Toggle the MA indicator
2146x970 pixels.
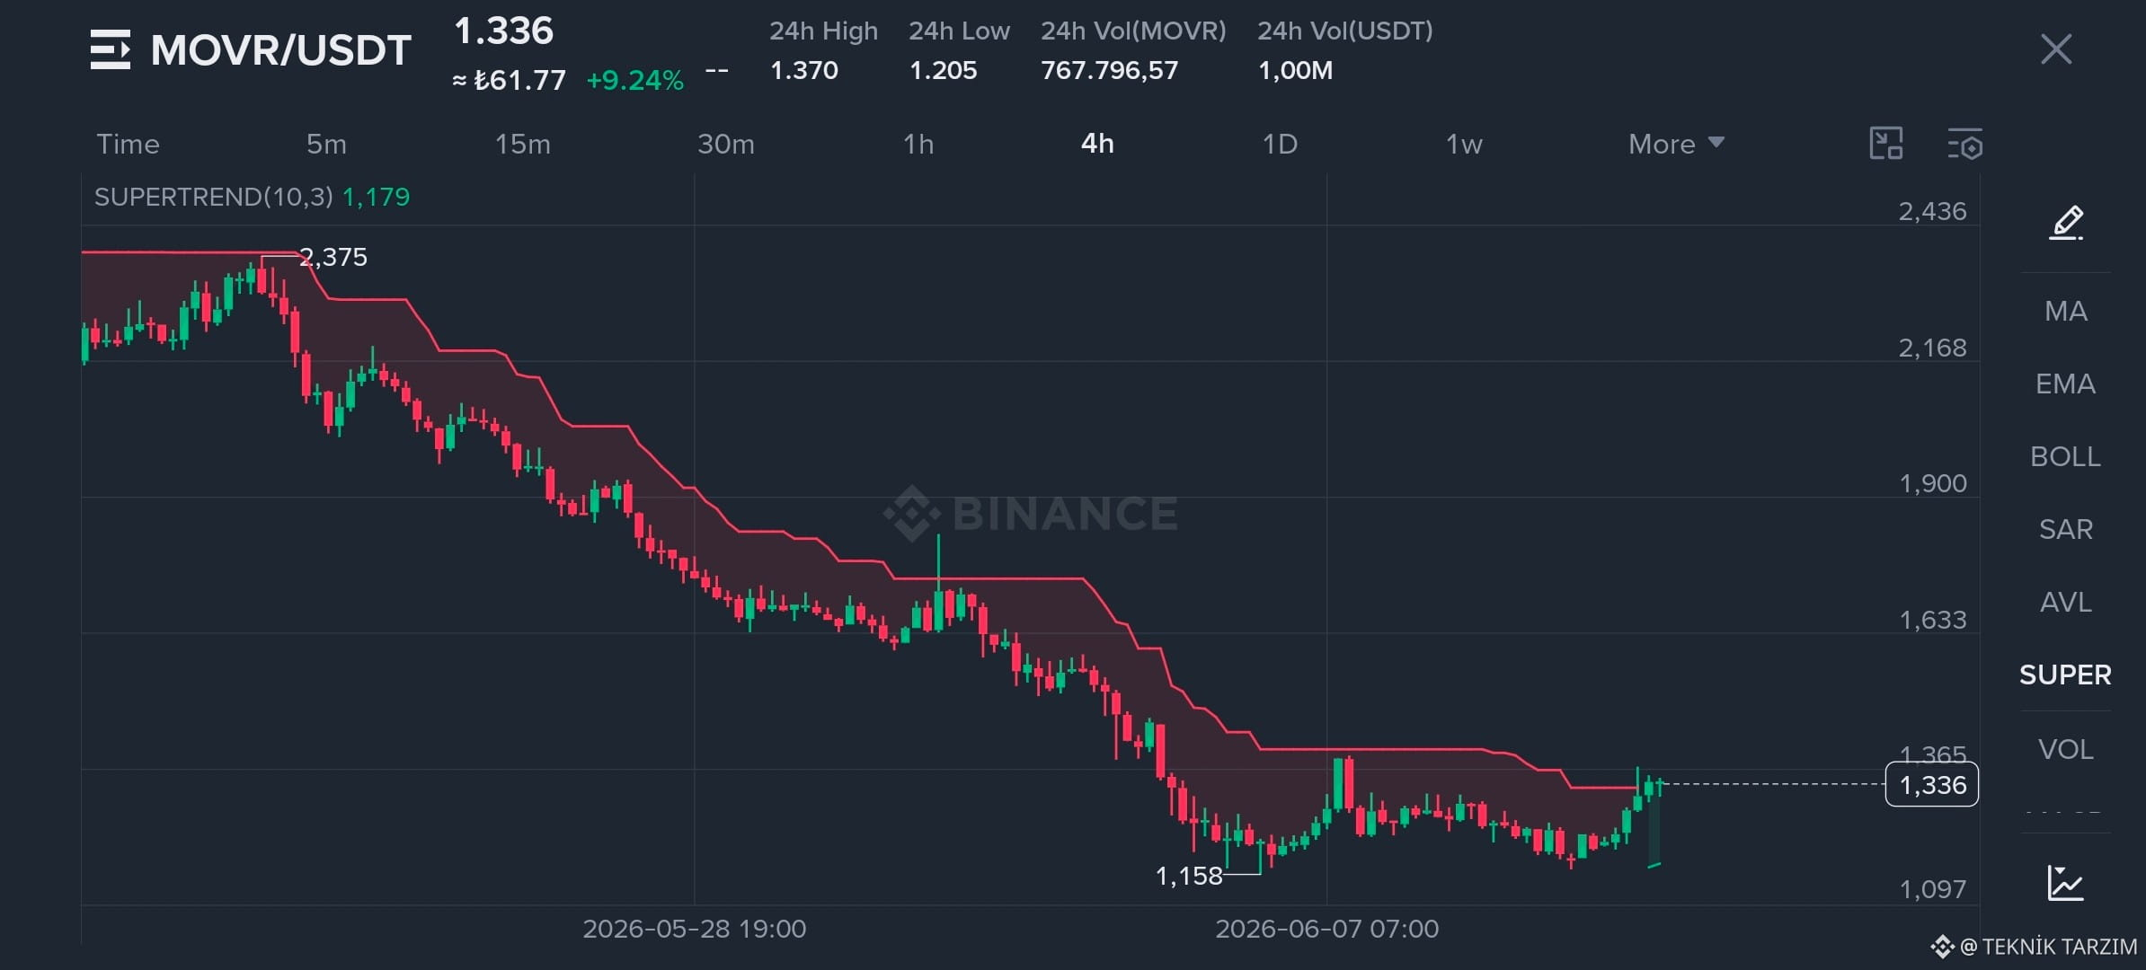[2066, 312]
